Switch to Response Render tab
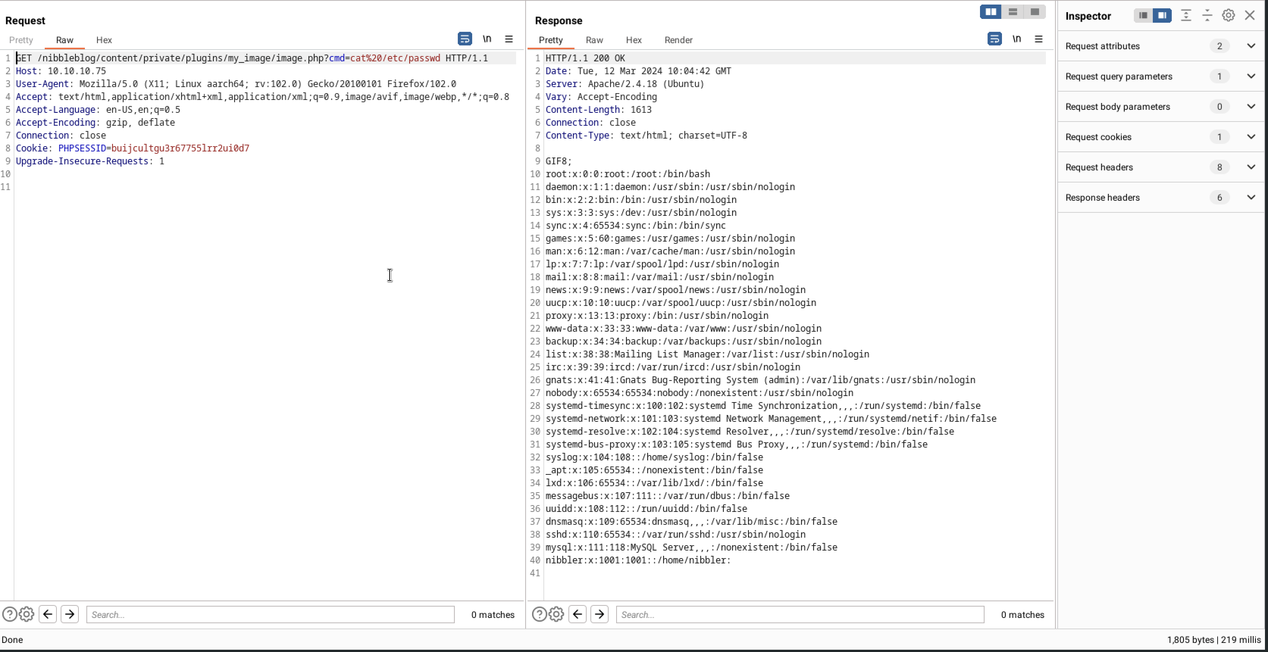 coord(678,40)
